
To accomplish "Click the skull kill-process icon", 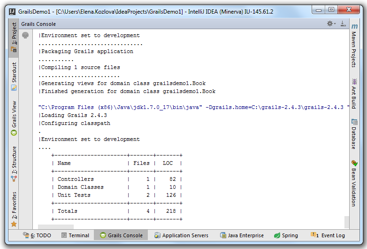I will (25, 35).
